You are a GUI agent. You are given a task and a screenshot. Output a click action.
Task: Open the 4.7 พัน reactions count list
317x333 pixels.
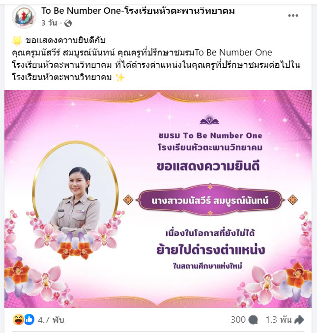pyautogui.click(x=51, y=320)
